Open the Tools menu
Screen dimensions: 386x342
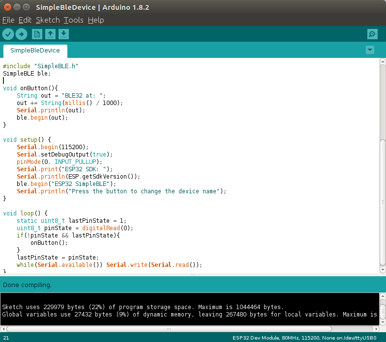73,20
